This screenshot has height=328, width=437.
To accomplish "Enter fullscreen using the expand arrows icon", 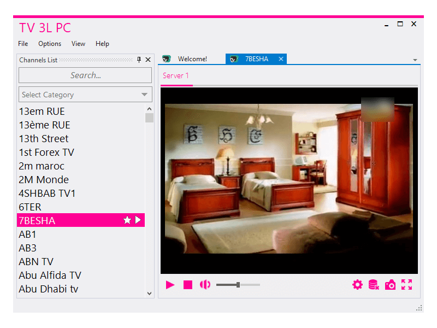I will (x=406, y=284).
